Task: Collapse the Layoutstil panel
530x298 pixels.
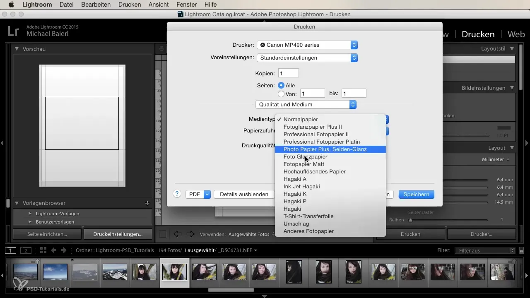Action: point(512,49)
